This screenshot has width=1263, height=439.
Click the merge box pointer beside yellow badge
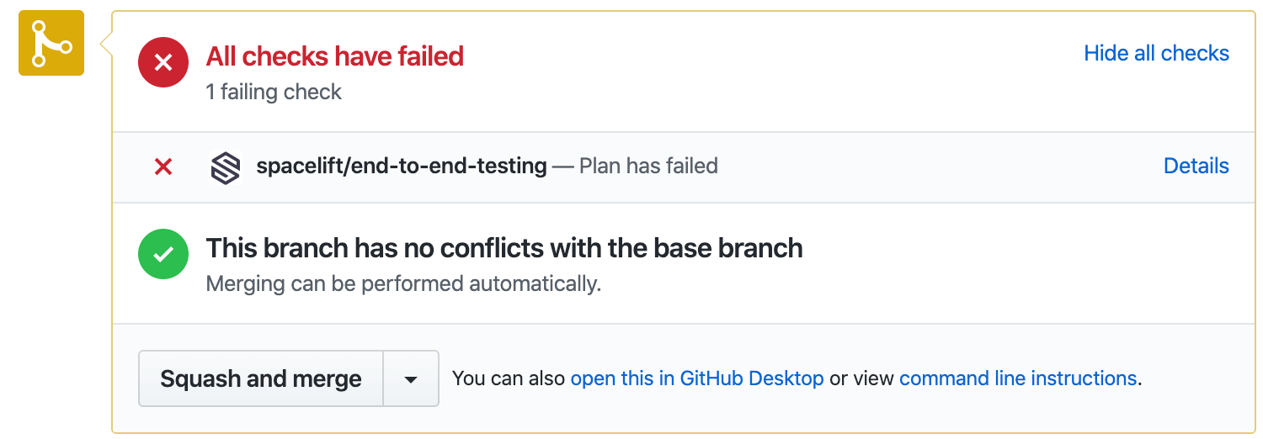106,43
